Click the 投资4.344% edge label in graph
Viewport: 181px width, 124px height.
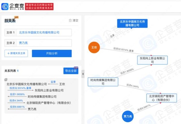tap(133, 86)
